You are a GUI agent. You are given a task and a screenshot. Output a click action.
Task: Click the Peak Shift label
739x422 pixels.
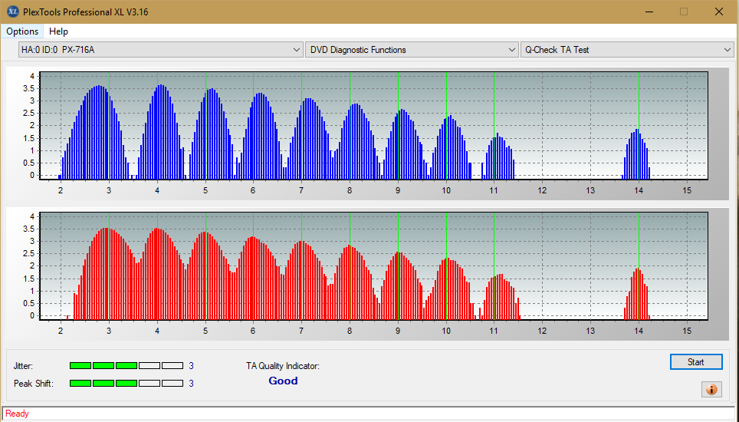(x=34, y=384)
